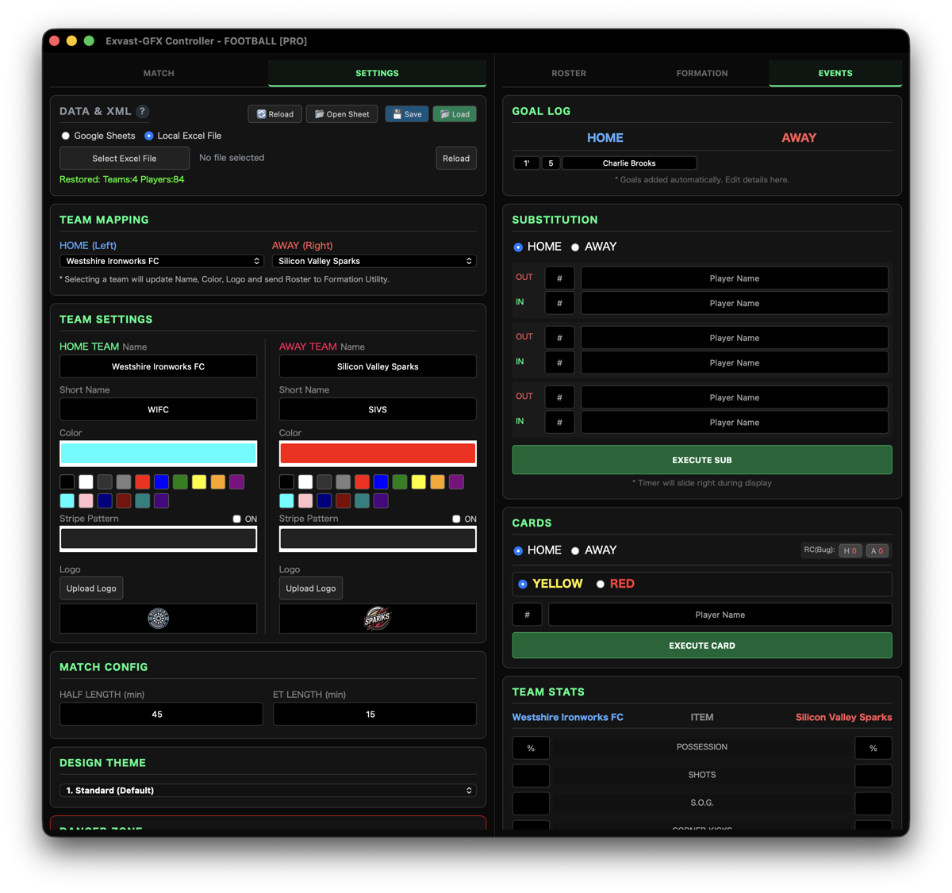Click the Cards section Player Name field

point(720,615)
